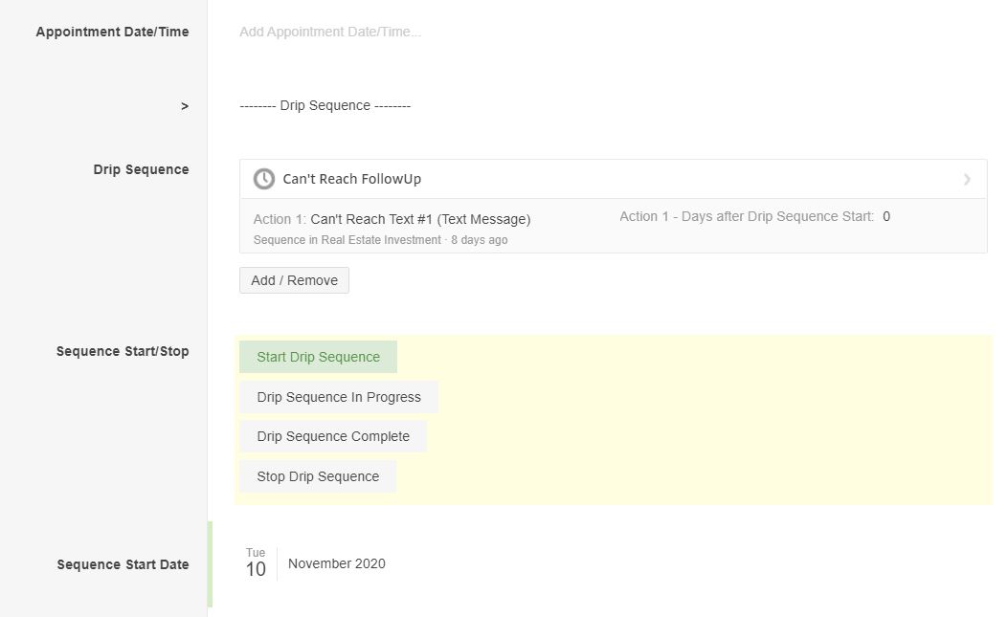The image size is (1008, 617).
Task: Click the Add Appointment Date/Time field
Action: pyautogui.click(x=330, y=32)
